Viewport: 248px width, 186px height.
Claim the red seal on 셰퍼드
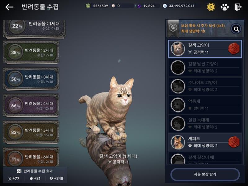[234, 142]
